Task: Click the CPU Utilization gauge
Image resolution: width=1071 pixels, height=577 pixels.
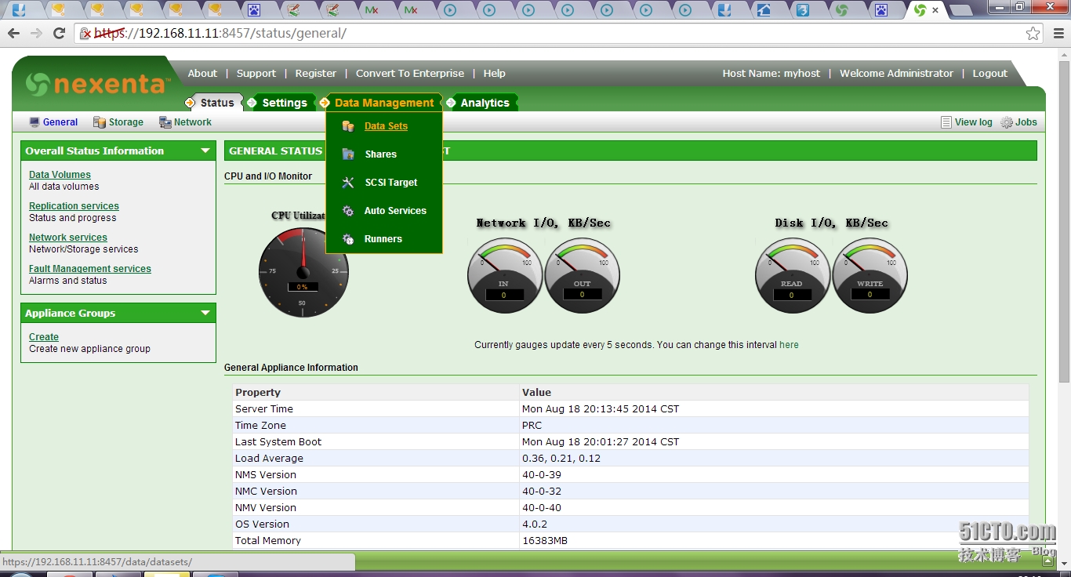Action: 303,272
